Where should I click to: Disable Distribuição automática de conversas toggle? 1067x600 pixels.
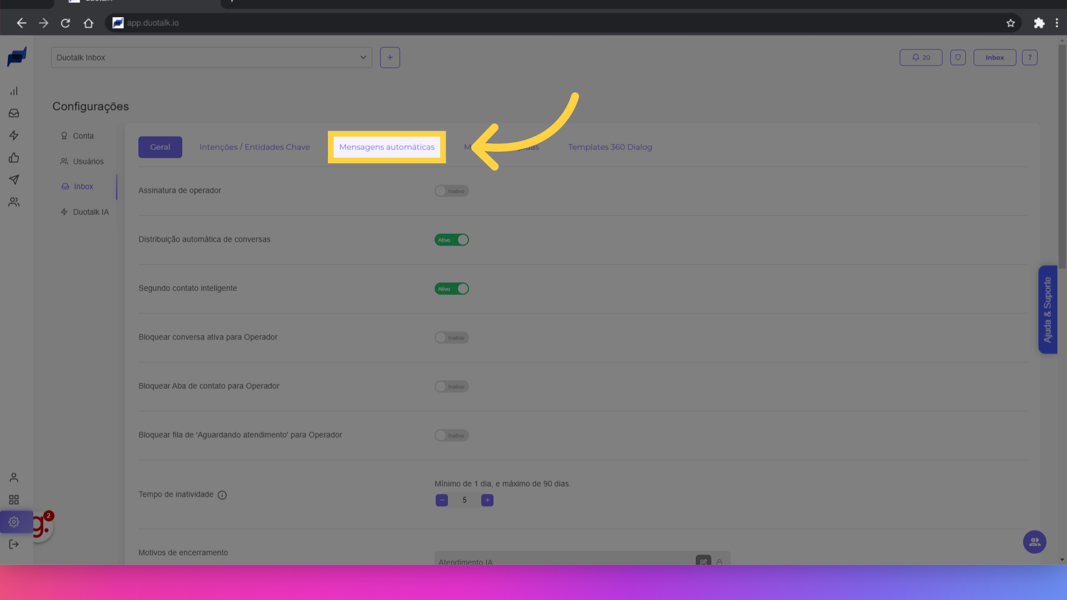(451, 240)
